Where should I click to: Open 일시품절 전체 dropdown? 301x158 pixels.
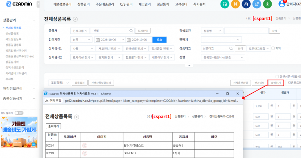(x=162, y=49)
